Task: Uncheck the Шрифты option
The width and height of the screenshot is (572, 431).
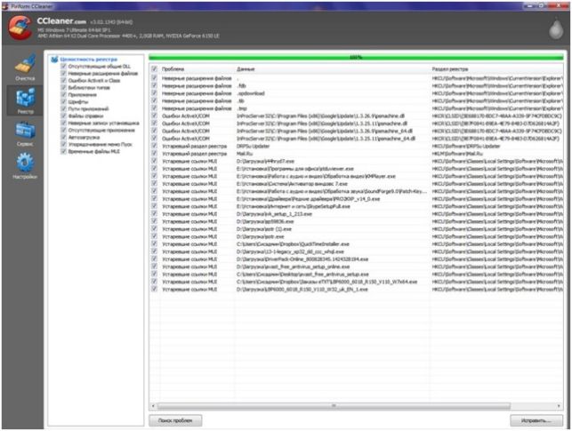Action: pyautogui.click(x=63, y=101)
